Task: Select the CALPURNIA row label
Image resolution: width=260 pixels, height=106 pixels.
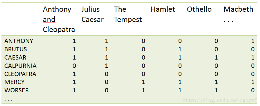Action: (x=20, y=66)
